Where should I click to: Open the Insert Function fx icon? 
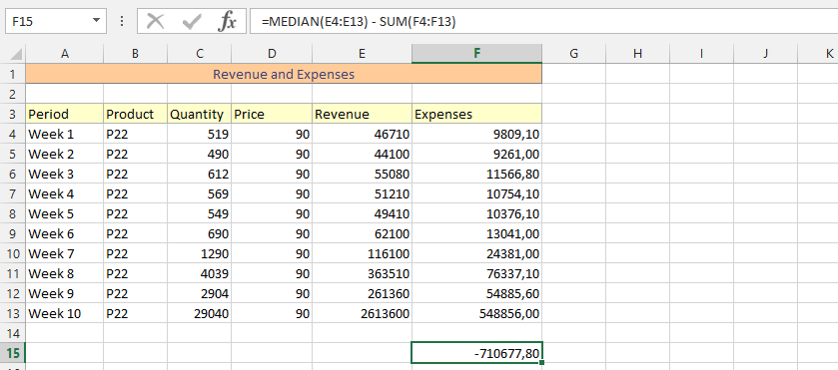[x=227, y=21]
